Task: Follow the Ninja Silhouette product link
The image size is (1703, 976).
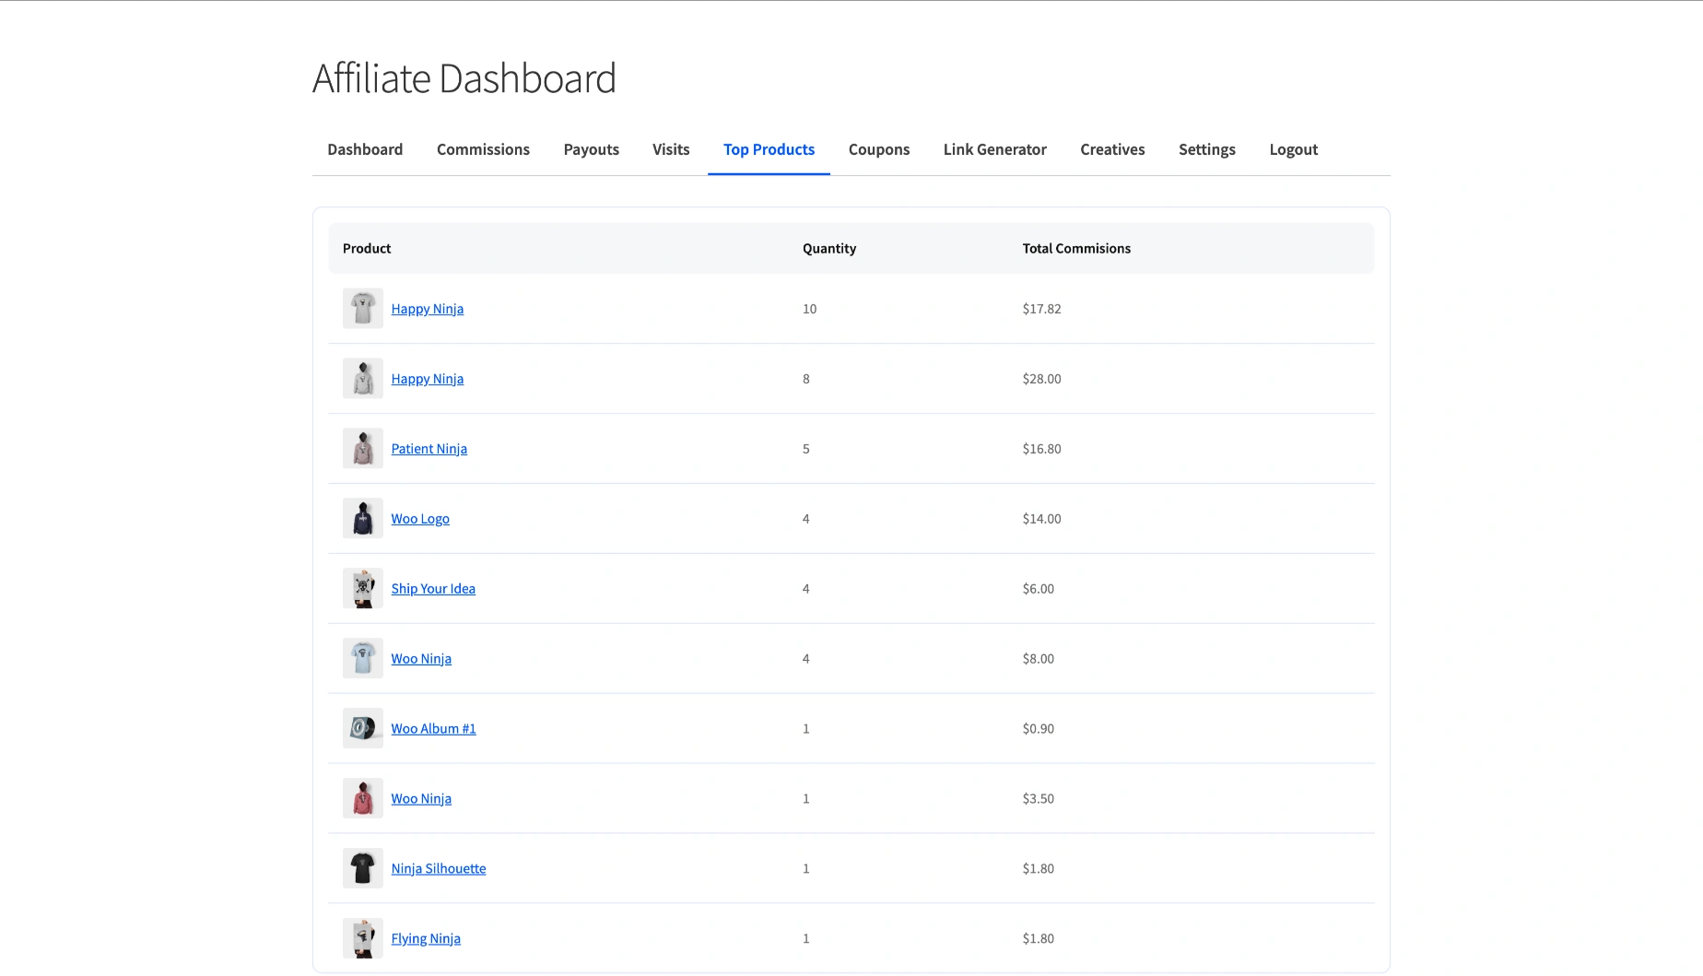Action: [x=438, y=869]
